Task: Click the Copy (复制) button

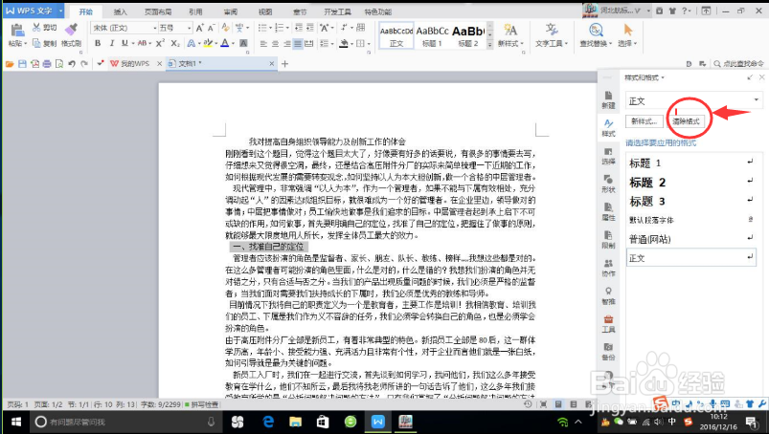Action: (45, 43)
